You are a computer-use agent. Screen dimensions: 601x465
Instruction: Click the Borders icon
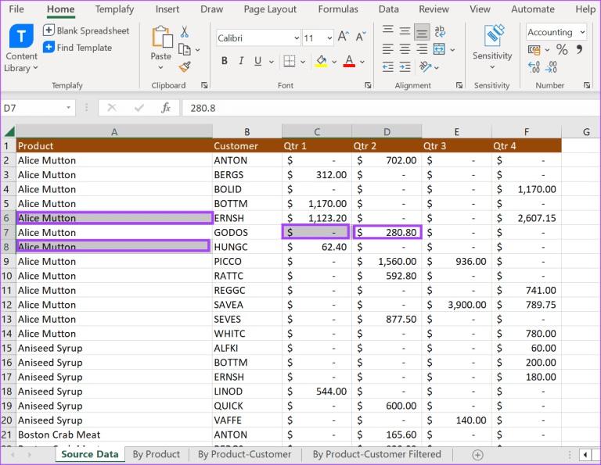pyautogui.click(x=290, y=61)
